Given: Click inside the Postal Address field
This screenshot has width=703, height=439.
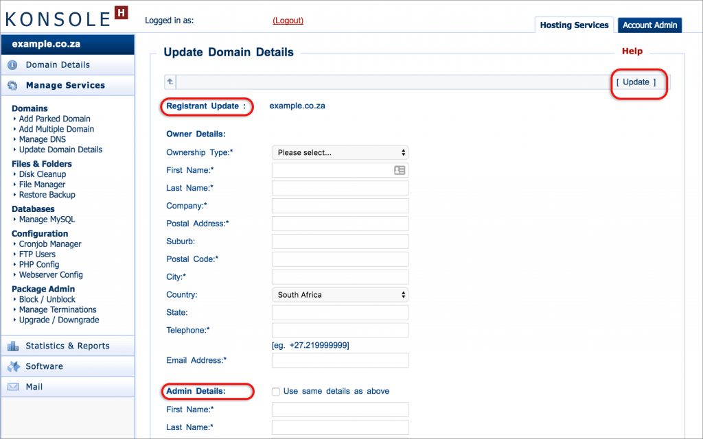Looking at the screenshot, I should (x=340, y=223).
